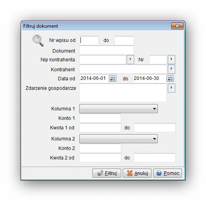Focus the Nr wpisu od field
206x201 pixels.
pyautogui.click(x=89, y=40)
